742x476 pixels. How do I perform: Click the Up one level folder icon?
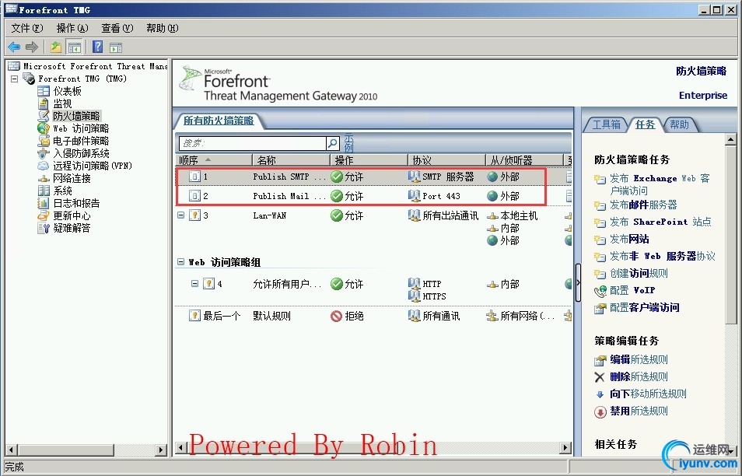pos(56,47)
